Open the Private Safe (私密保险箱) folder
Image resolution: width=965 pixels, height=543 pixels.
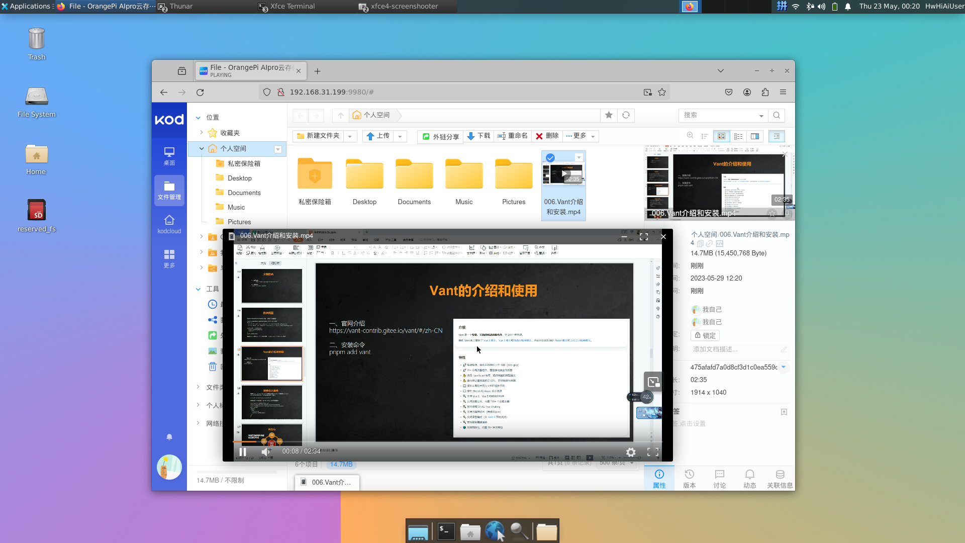point(315,173)
